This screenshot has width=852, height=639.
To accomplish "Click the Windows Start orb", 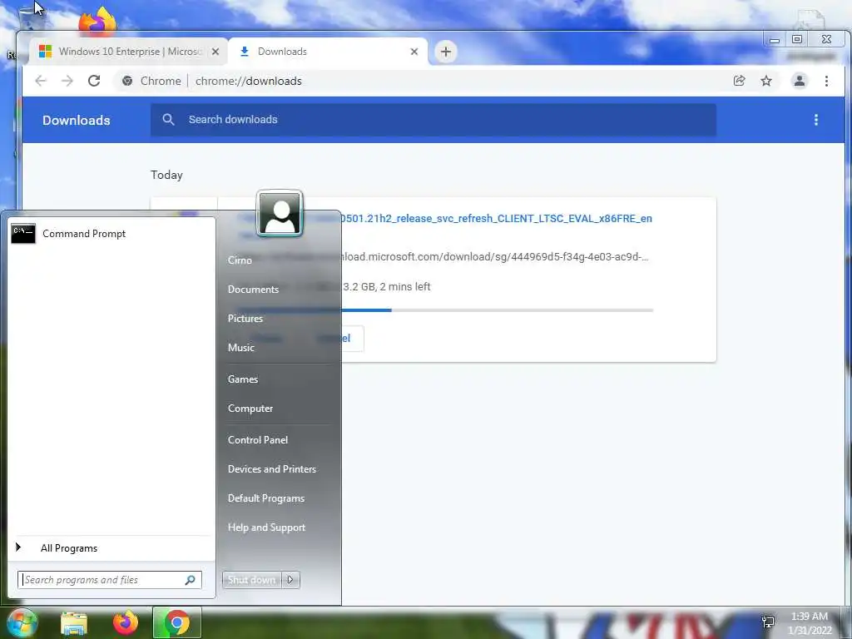I will (21, 622).
